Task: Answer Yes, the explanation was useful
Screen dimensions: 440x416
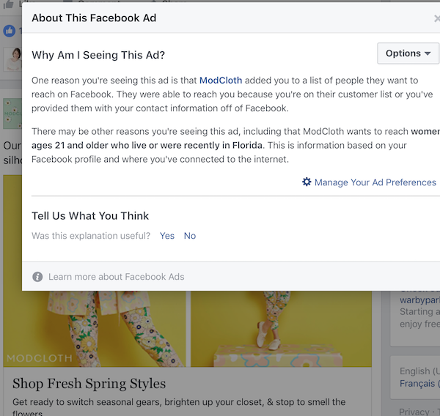Action: pyautogui.click(x=167, y=236)
